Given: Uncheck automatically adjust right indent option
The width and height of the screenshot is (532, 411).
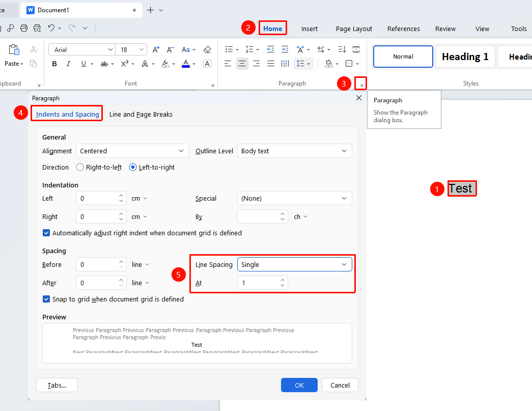Looking at the screenshot, I should pyautogui.click(x=46, y=233).
